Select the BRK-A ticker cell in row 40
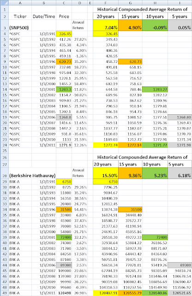192x296 pixels. [x=20, y=243]
